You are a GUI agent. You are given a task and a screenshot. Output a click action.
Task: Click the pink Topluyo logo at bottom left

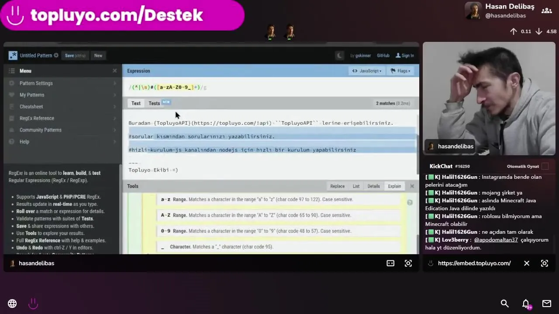33,304
